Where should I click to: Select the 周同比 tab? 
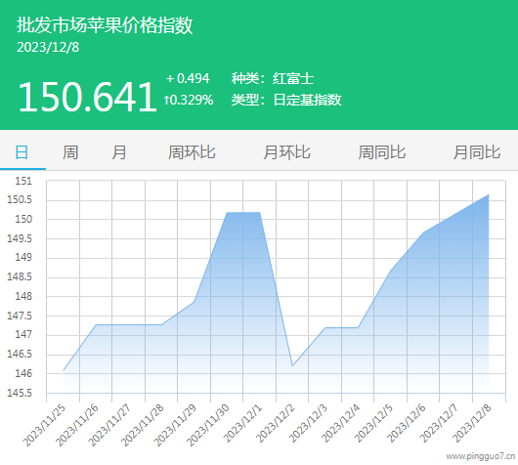point(382,152)
